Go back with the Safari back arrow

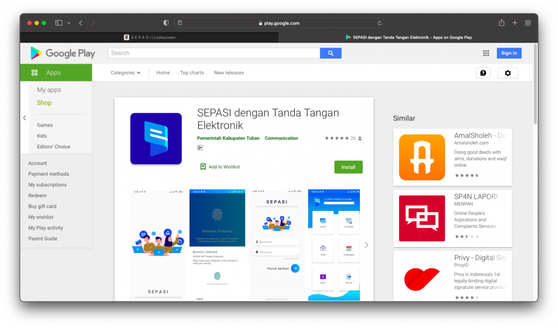pos(81,23)
